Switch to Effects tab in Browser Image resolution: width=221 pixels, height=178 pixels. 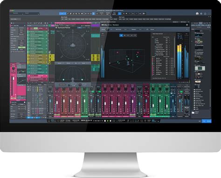(x=201, y=23)
